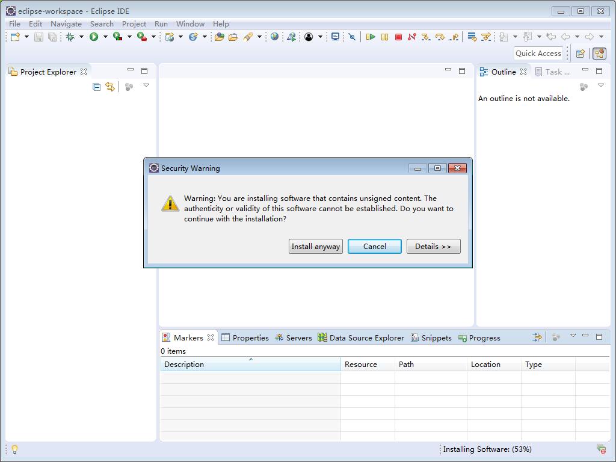Viewport: 616px width, 462px height.
Task: Click the green Run button icon
Action: coord(94,37)
